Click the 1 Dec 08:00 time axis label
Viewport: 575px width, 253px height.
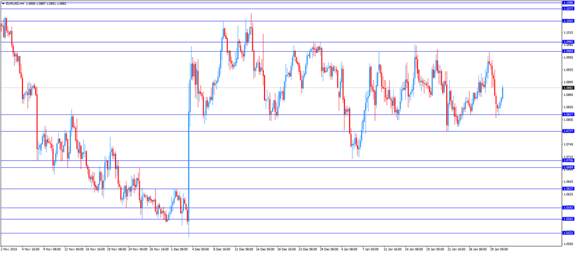tap(179, 248)
